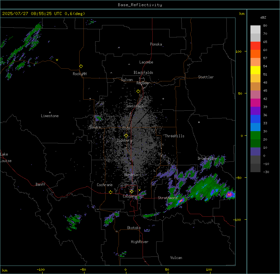Screen dimensions: 280x274
Task: Click the red swatch in dBZ legend
Action: coord(255,46)
